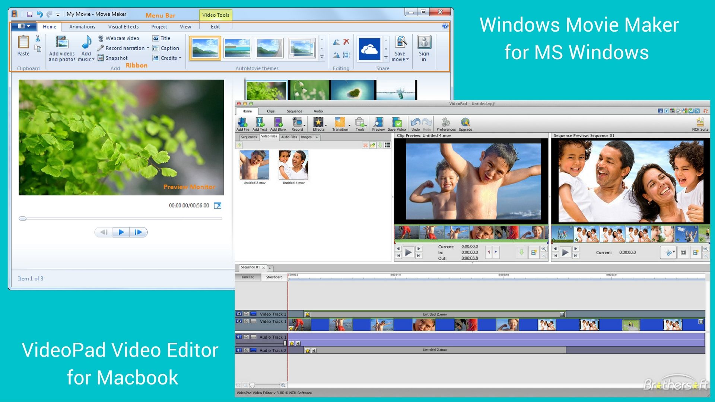Click the snapshot camera icon in Sequence Preview
This screenshot has width=715, height=402.
click(683, 252)
